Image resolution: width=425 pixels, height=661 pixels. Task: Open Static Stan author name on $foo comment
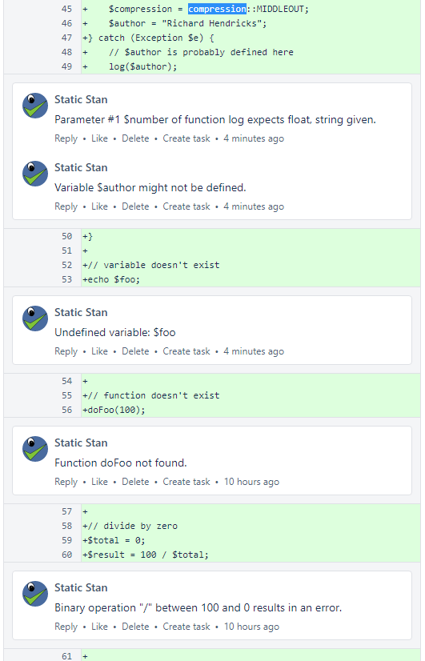pyautogui.click(x=81, y=312)
